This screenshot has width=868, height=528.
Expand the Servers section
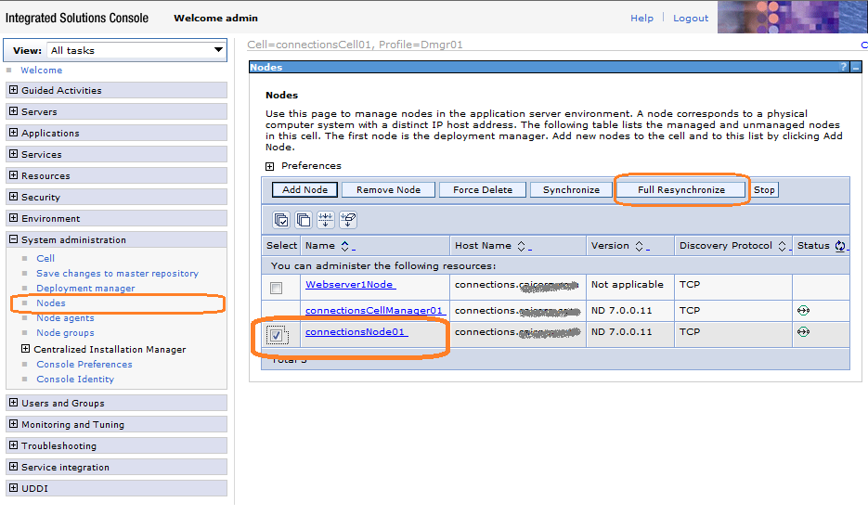13,111
